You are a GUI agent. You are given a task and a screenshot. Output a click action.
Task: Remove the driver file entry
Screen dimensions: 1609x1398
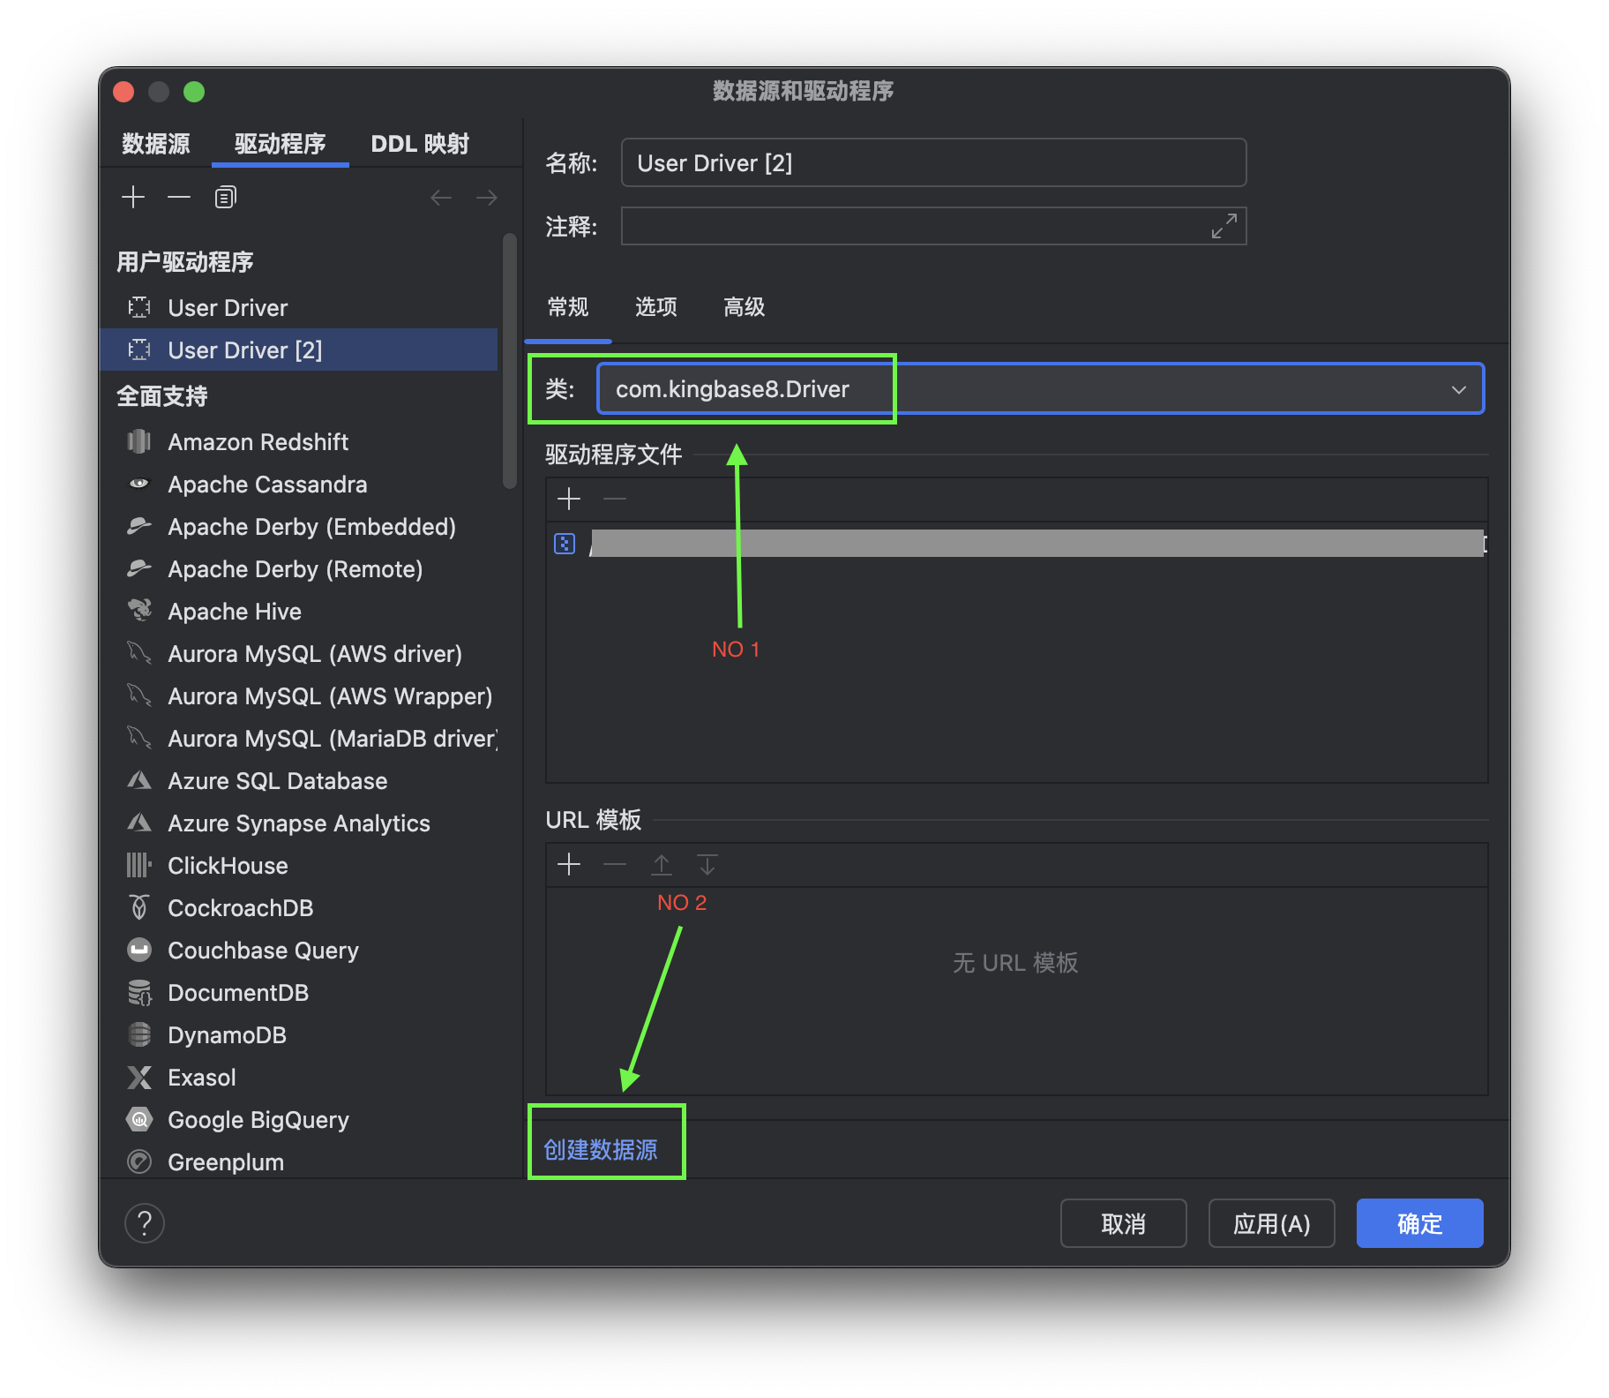point(615,499)
